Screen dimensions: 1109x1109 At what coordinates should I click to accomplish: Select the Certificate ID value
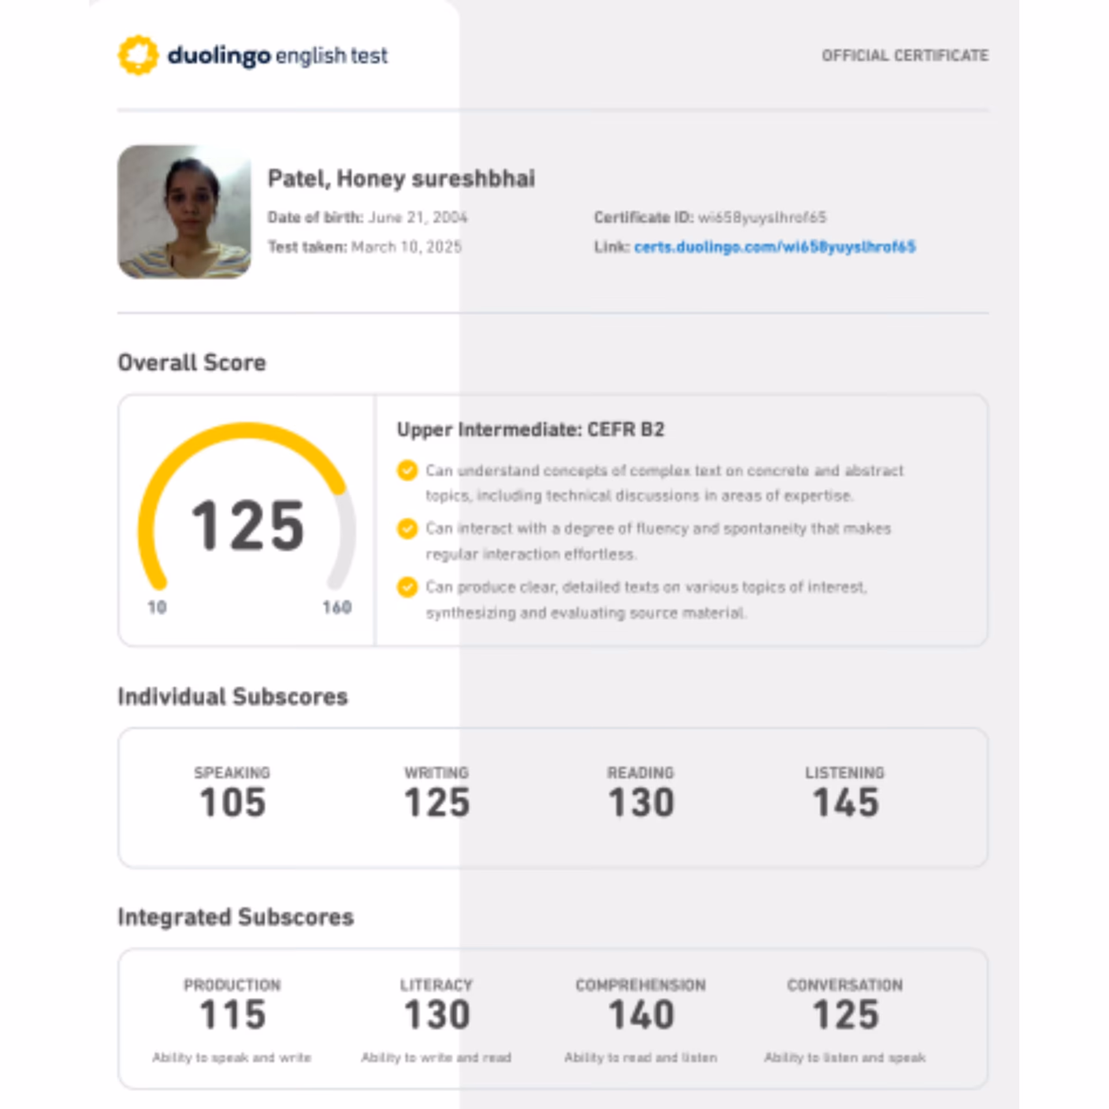coord(762,218)
